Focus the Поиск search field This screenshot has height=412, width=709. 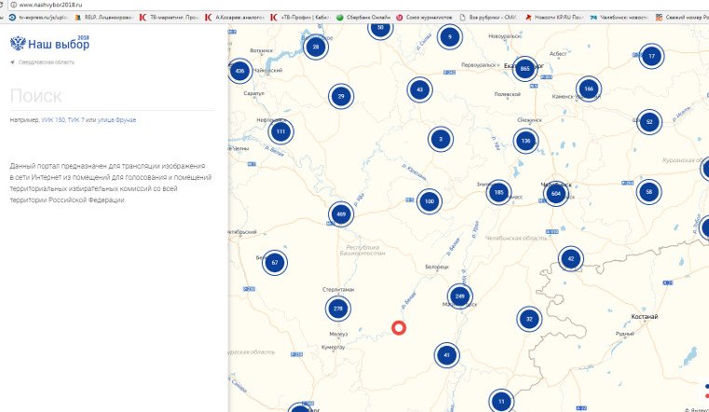112,96
